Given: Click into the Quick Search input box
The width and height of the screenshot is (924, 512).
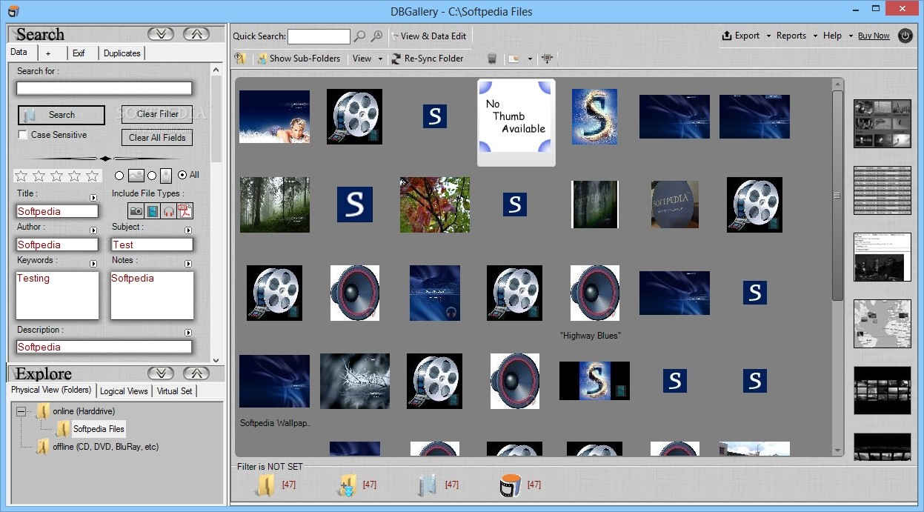Looking at the screenshot, I should [x=319, y=36].
